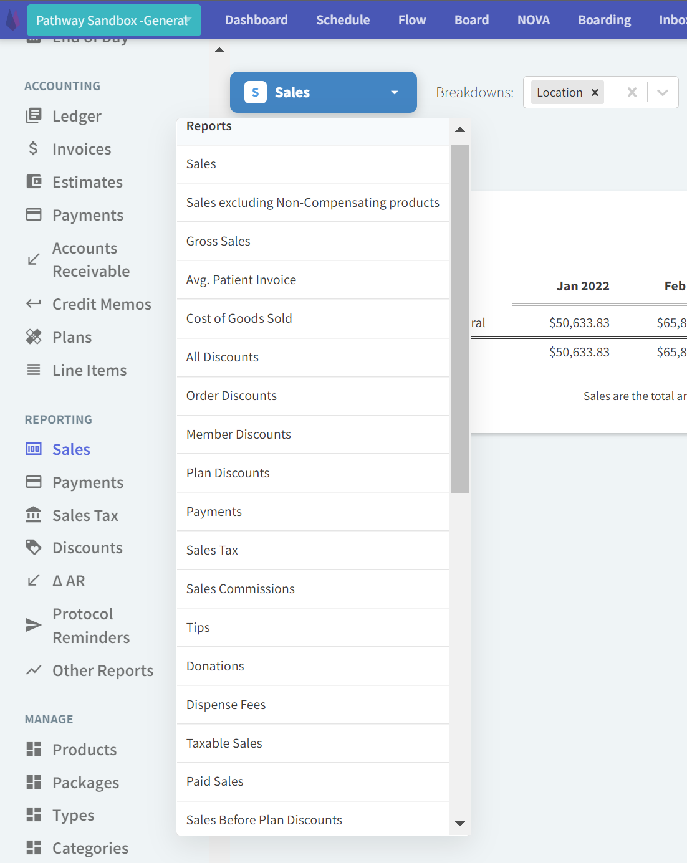Open the Pathway Sandbox location selector
Image resolution: width=687 pixels, height=863 pixels.
click(x=113, y=21)
